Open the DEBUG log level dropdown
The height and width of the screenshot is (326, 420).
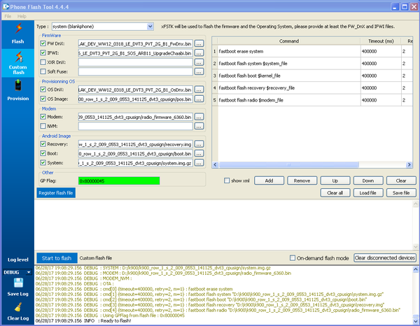pyautogui.click(x=17, y=271)
